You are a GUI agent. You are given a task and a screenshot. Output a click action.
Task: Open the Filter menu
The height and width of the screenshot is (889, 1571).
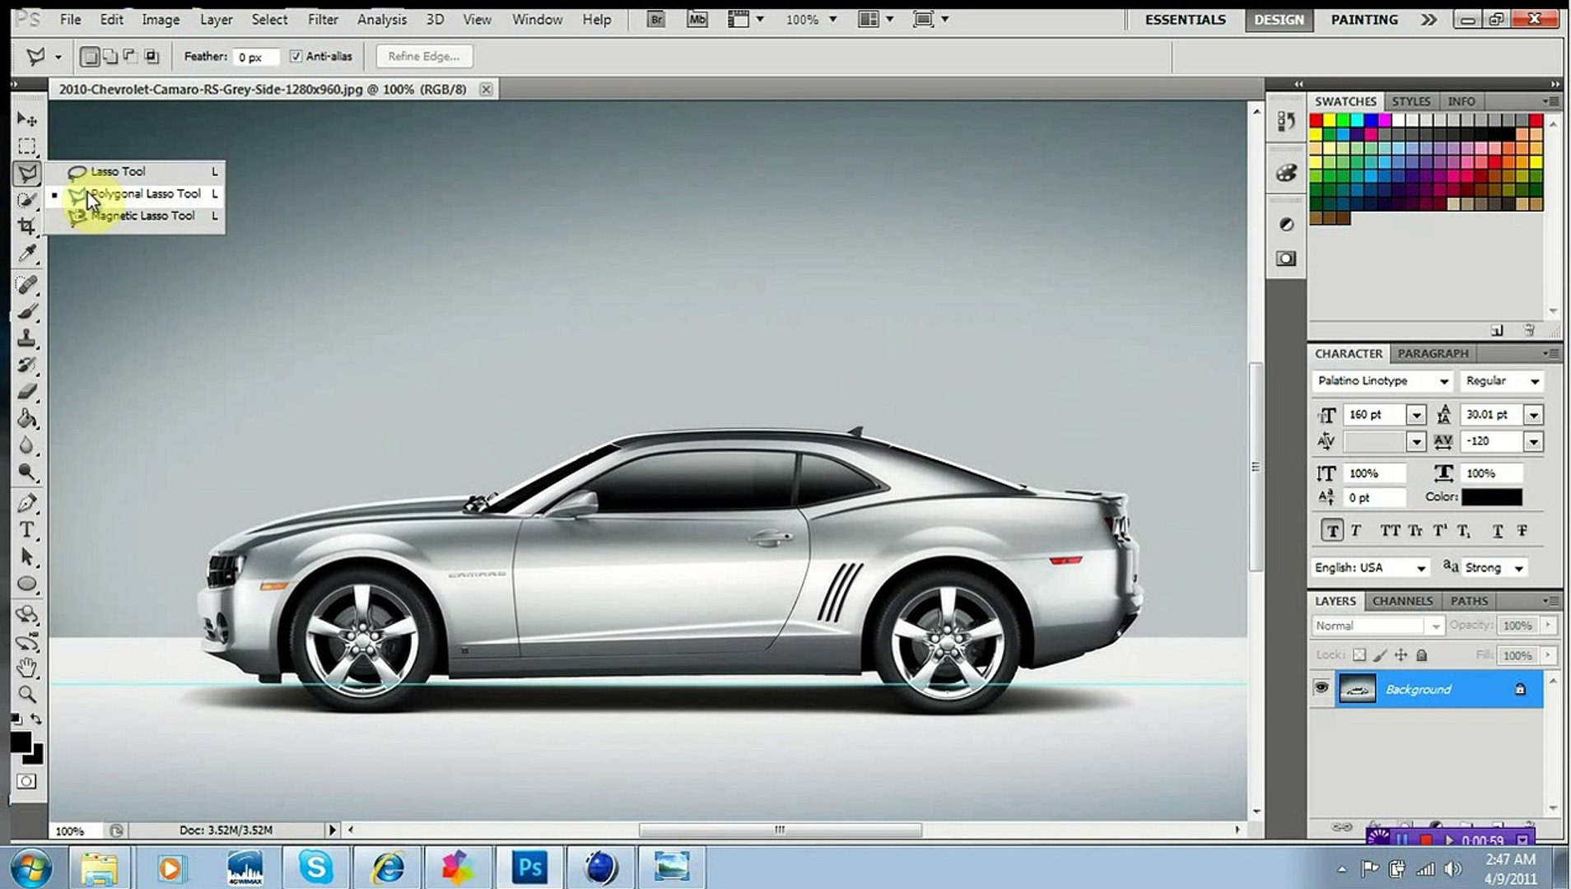323,20
